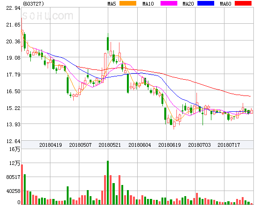This screenshot has height=205, width=280.
Task: Click the 20180604 date label
Action: (x=140, y=145)
